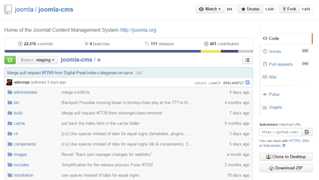
Task: Click the build folder icon
Action: point(10,113)
